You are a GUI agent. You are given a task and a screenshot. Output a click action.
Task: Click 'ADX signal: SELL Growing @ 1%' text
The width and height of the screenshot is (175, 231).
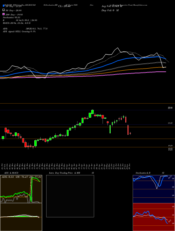(19, 31)
